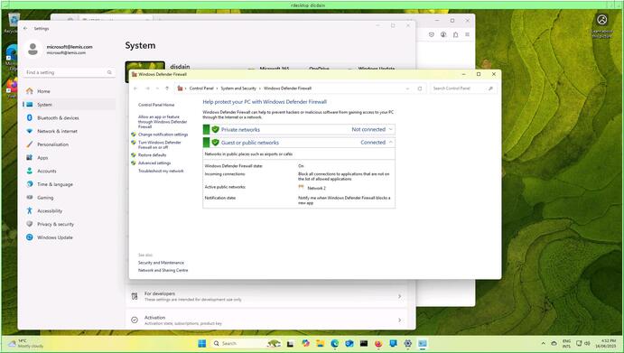624x353 pixels.
Task: Click the Search Control Panel magnifier icon
Action: point(490,88)
